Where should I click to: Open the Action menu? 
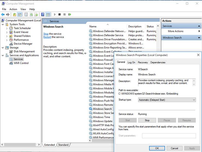point(13,9)
